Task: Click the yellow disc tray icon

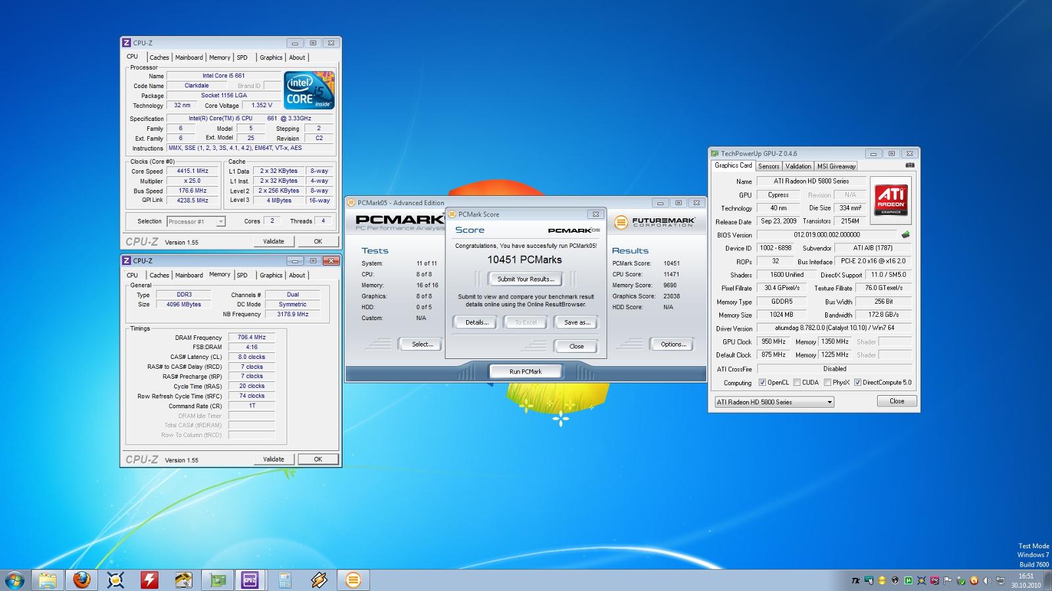Action: click(x=882, y=580)
